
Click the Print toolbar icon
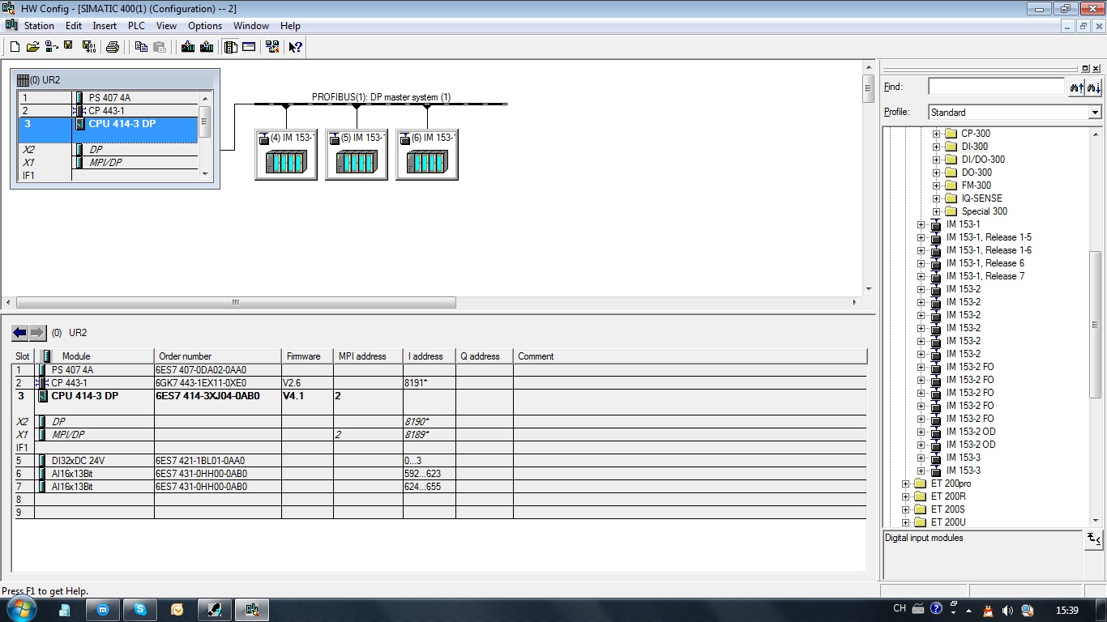113,47
